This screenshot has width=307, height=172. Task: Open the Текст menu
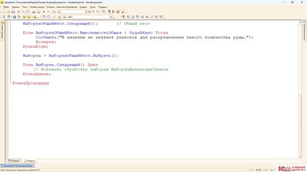tap(25, 7)
